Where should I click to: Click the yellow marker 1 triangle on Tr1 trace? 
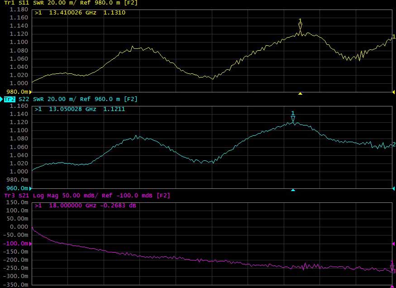[300, 28]
